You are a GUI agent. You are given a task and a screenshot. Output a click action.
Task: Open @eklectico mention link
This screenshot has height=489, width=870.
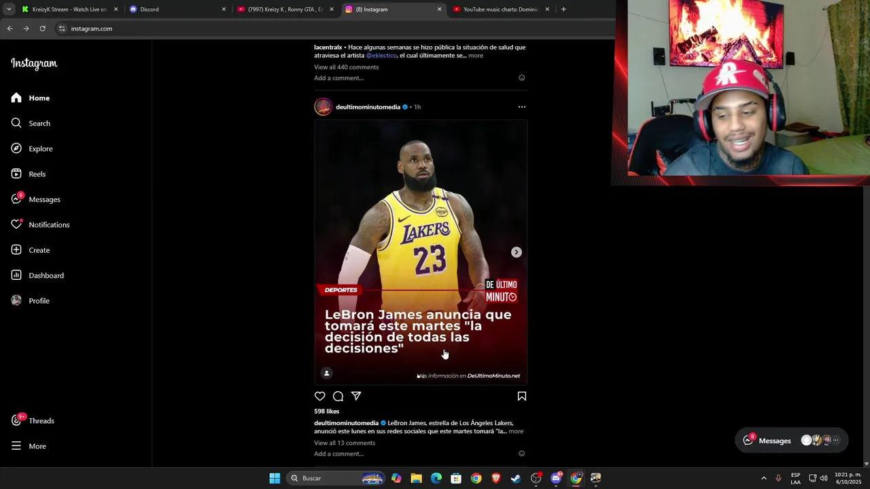tap(381, 56)
